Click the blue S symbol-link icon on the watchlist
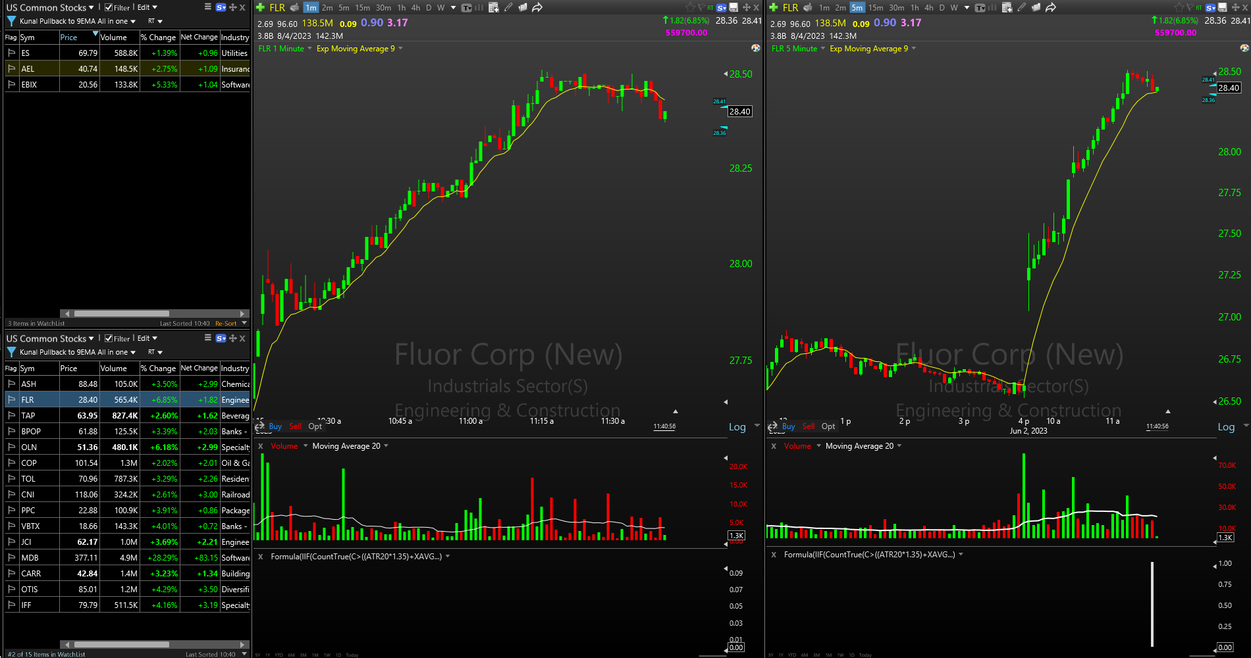 click(x=221, y=7)
